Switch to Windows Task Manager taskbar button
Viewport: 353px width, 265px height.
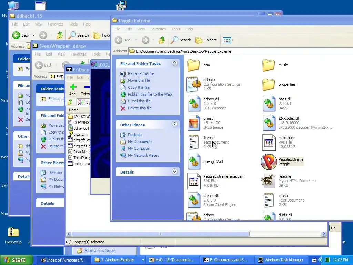tap(281, 260)
